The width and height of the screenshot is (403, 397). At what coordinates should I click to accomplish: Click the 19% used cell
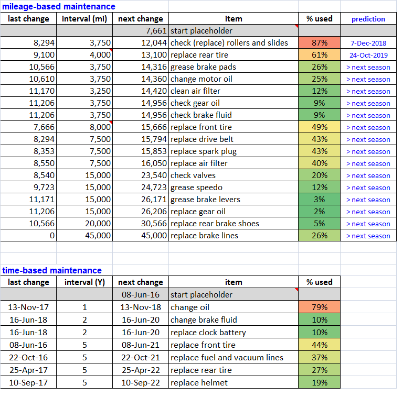(319, 382)
